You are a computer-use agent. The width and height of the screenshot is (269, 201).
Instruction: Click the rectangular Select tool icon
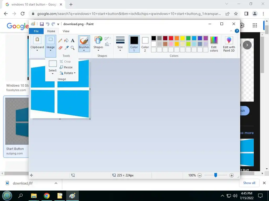53,64
